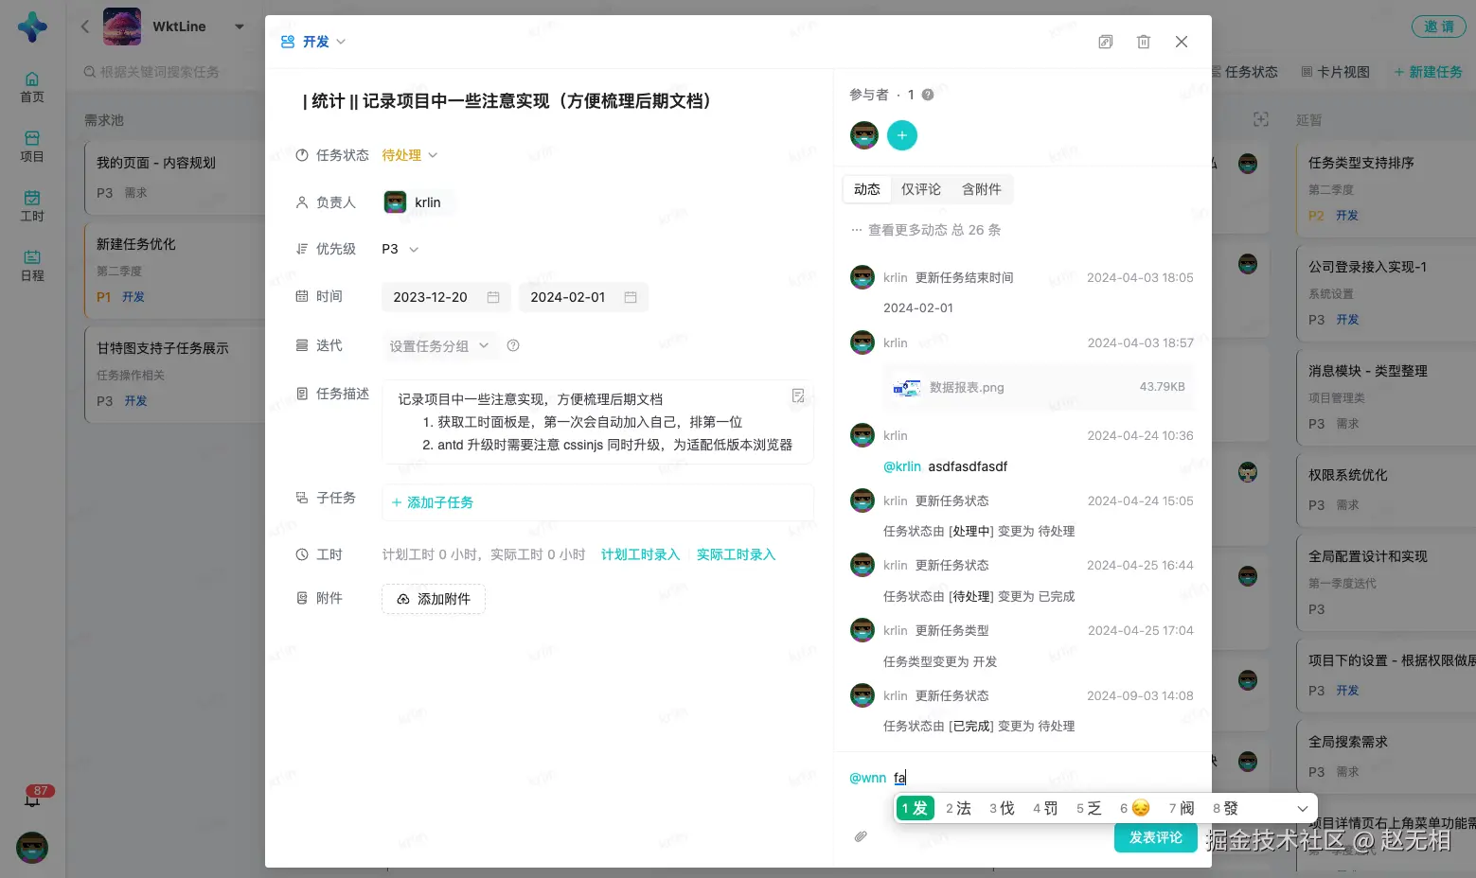Click the help icon next to 参与者
The height and width of the screenshot is (878, 1476).
(928, 95)
